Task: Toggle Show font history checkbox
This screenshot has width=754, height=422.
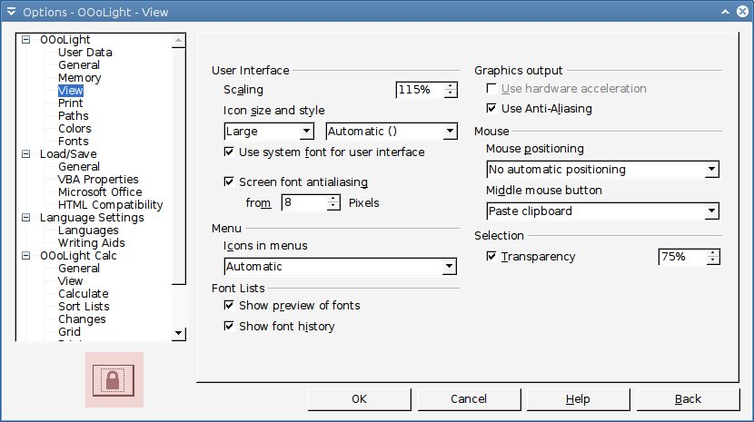Action: pyautogui.click(x=229, y=326)
